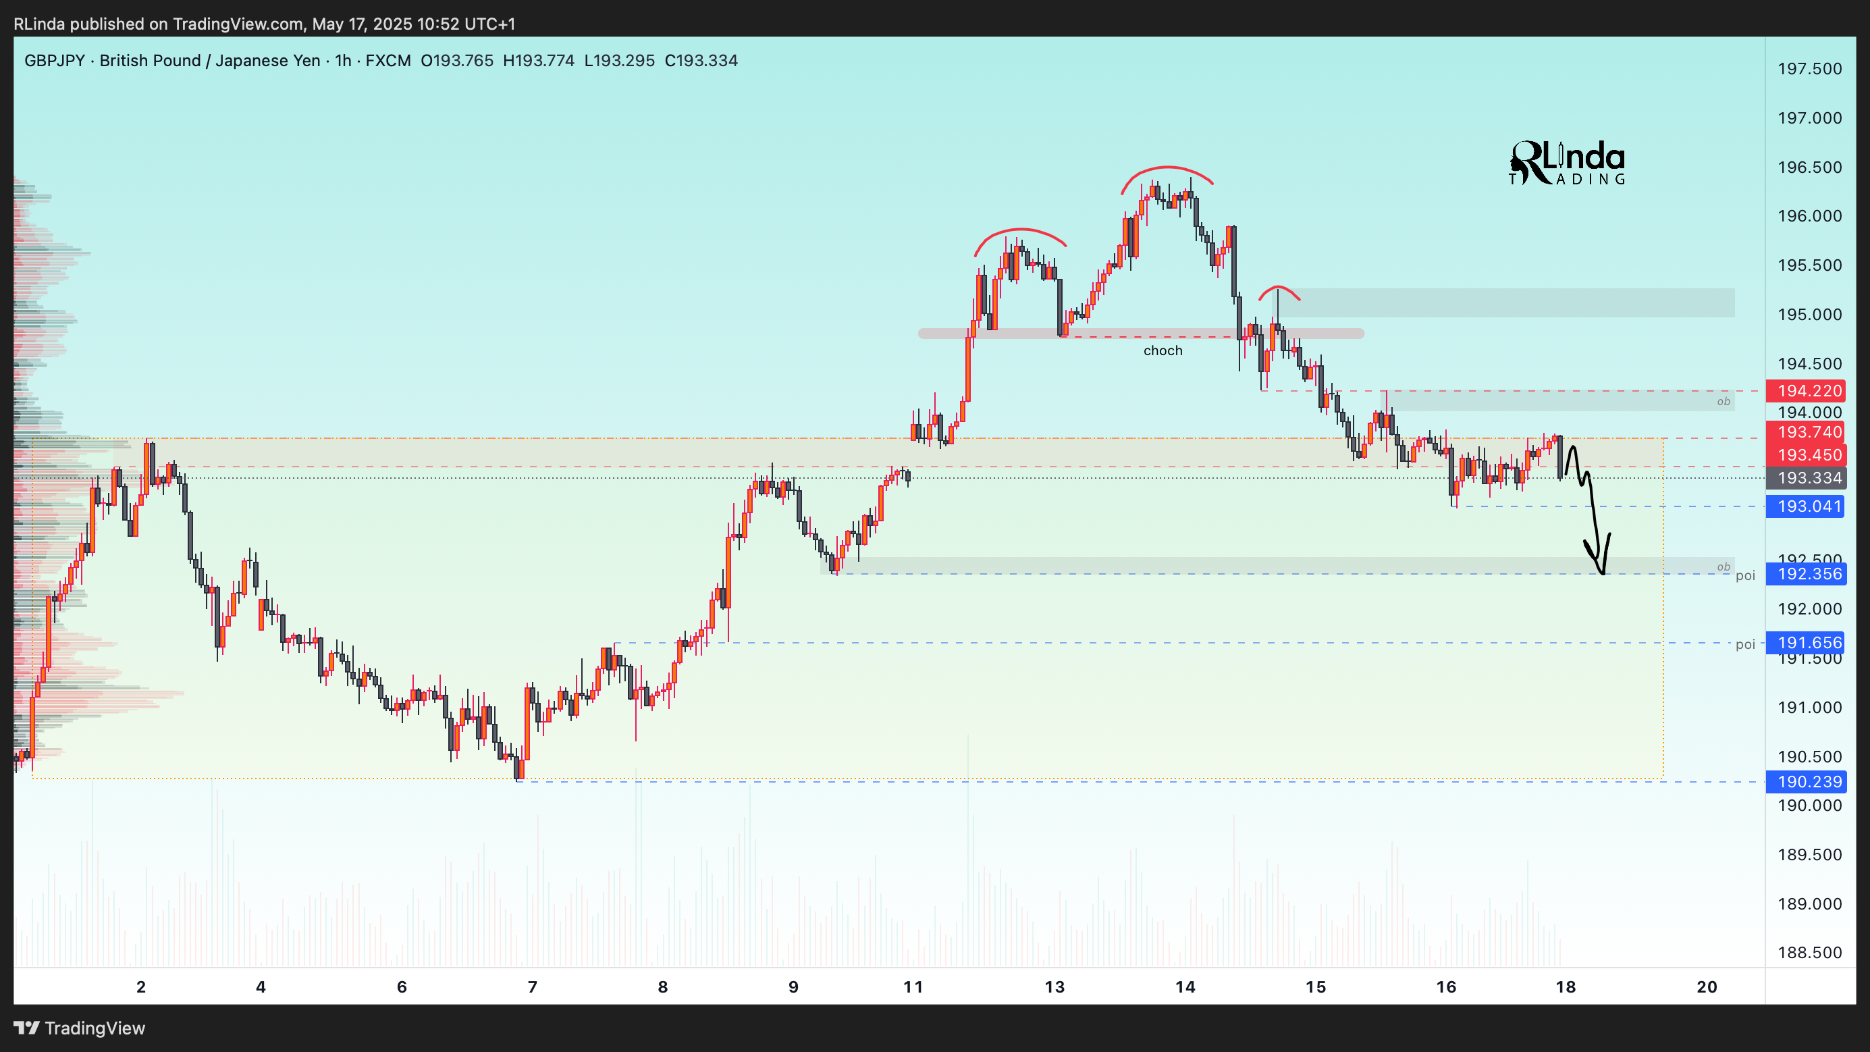The width and height of the screenshot is (1870, 1052).
Task: Click the 197.000 price scale value
Action: [1810, 117]
